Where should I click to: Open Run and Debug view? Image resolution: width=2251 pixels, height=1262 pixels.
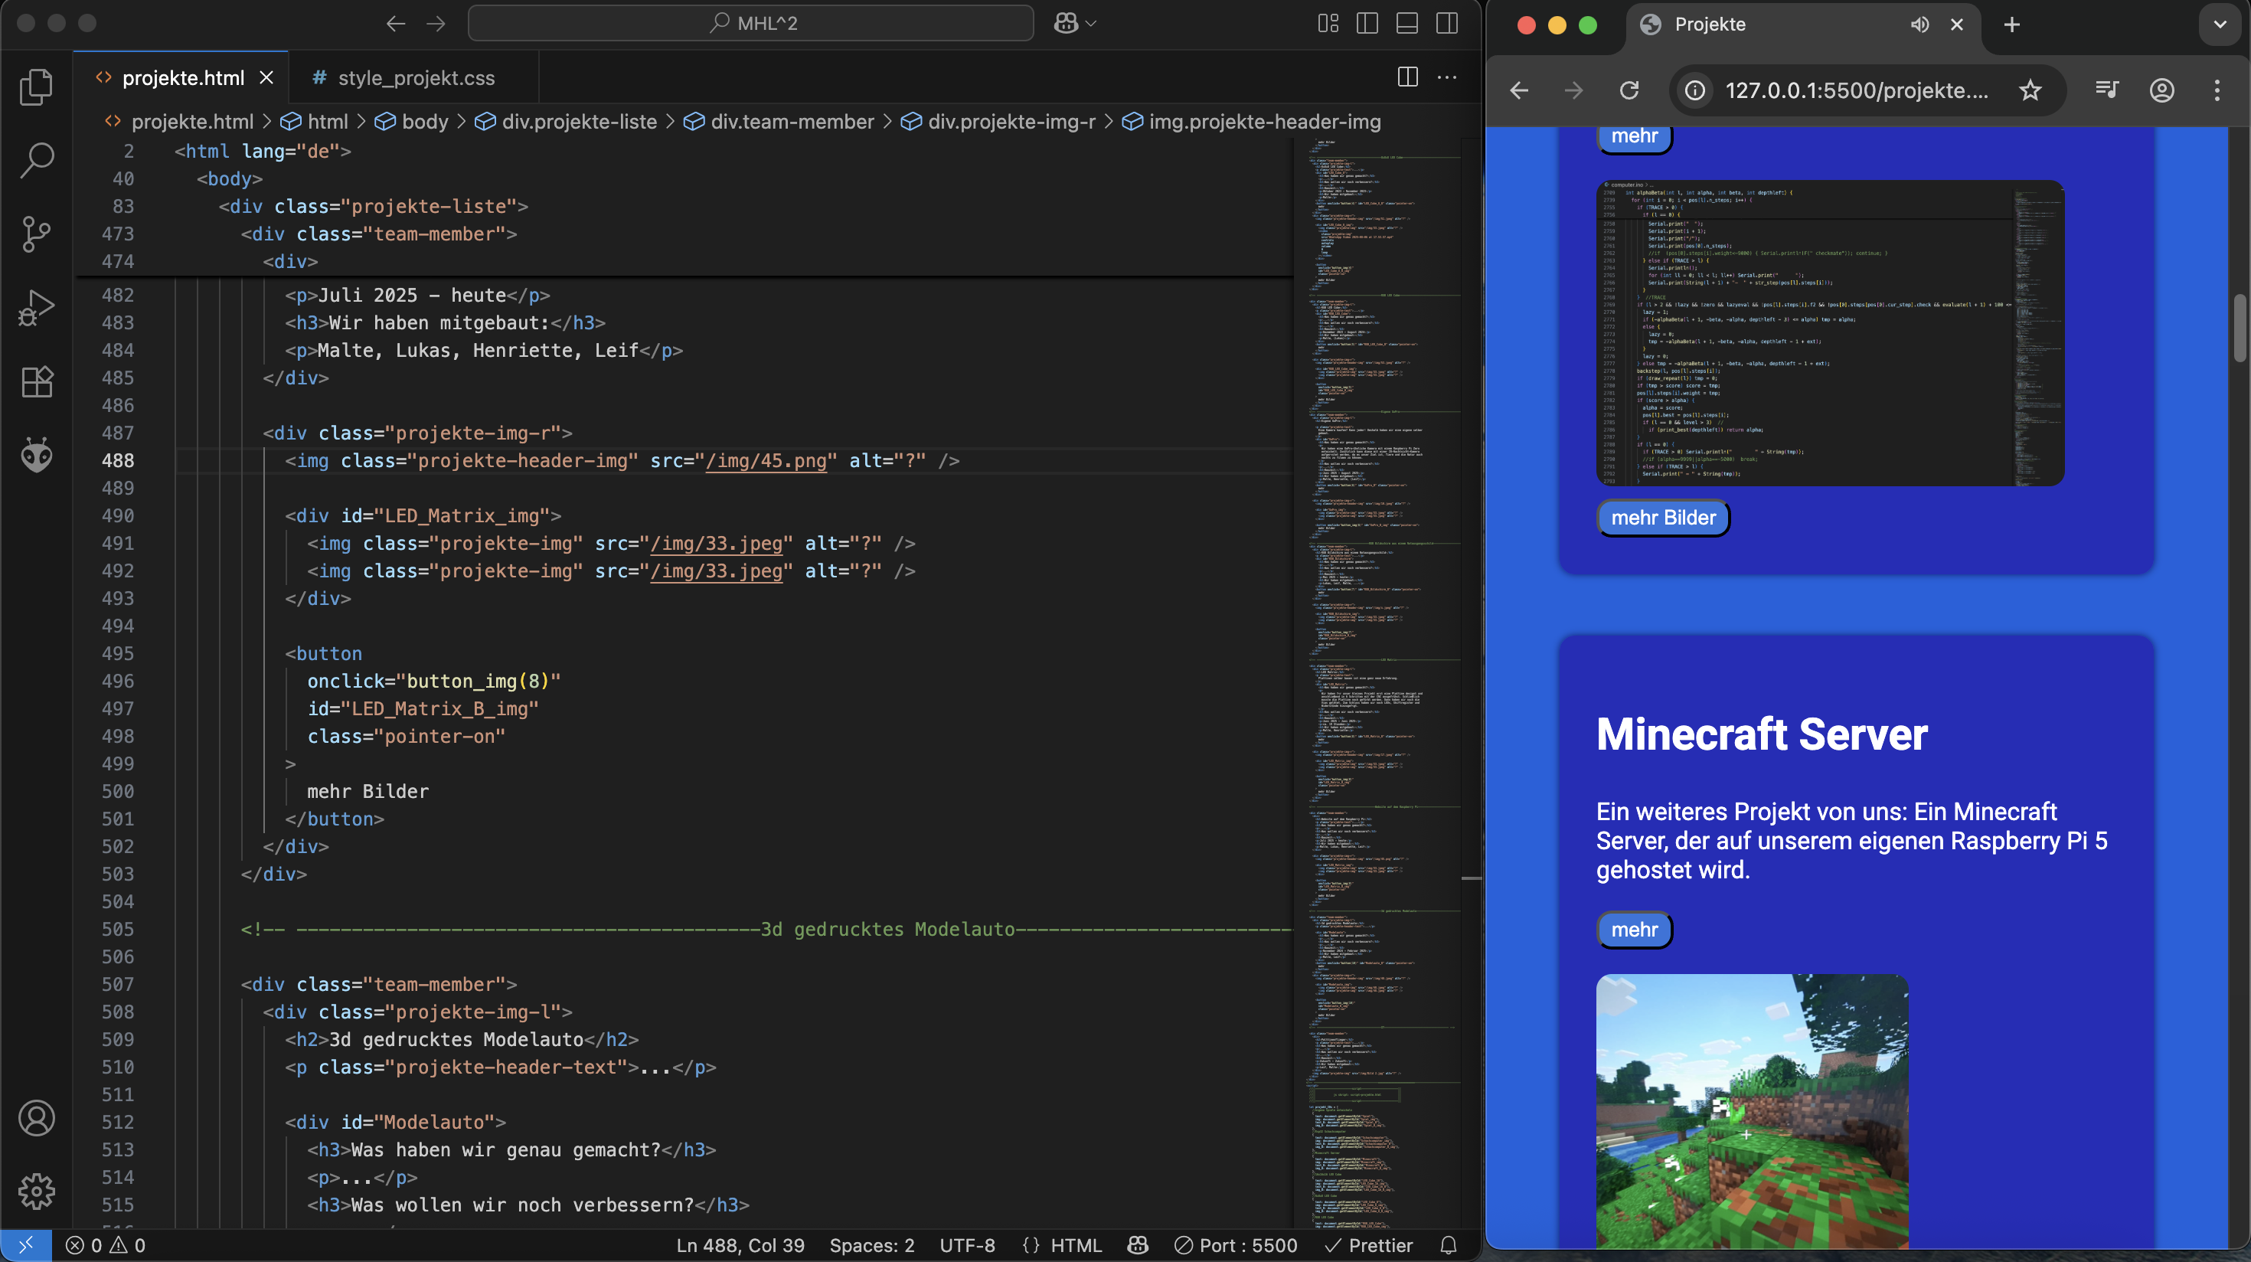pos(36,308)
